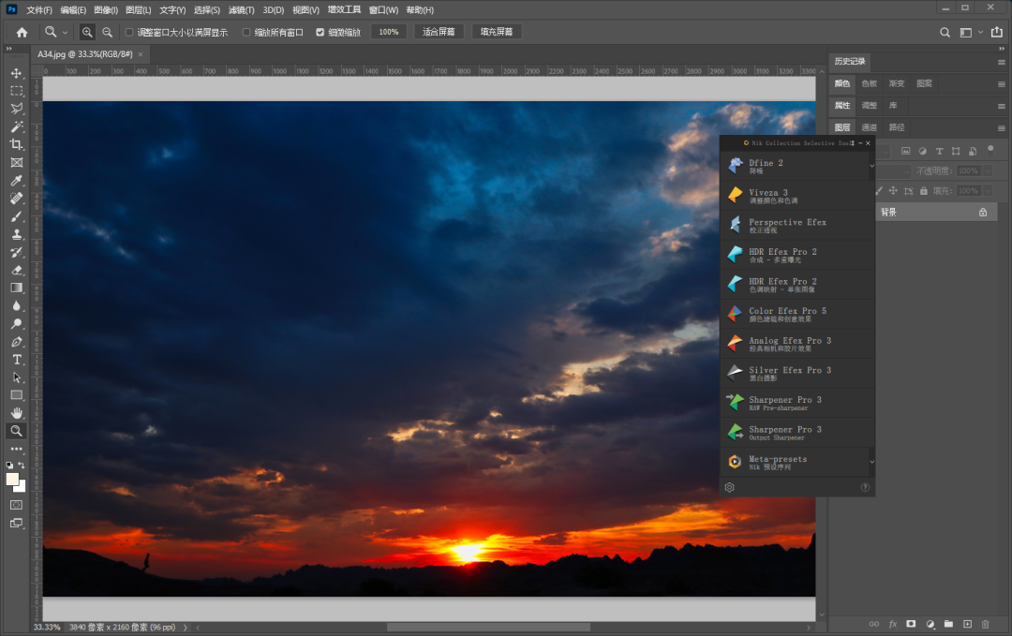Select the Move tool
1012x636 pixels.
[x=16, y=73]
